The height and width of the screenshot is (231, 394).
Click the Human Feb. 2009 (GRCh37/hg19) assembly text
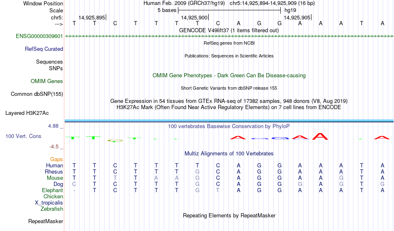[185, 3]
